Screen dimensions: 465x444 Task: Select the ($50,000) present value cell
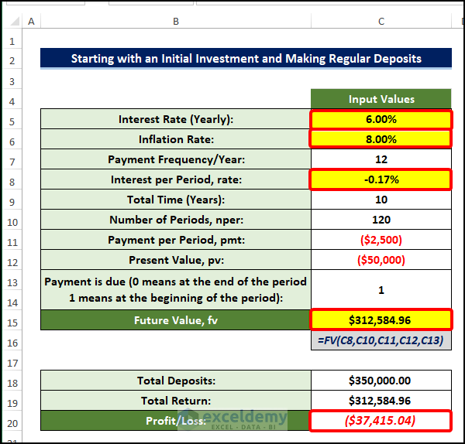381,260
